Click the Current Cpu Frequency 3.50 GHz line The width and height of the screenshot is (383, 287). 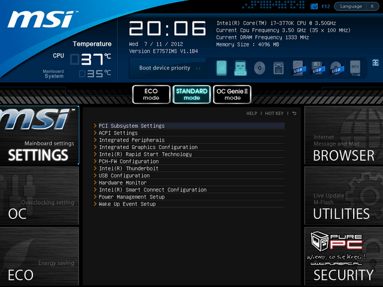click(283, 30)
